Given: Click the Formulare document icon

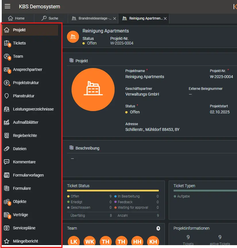Looking at the screenshot, I should 7,188.
